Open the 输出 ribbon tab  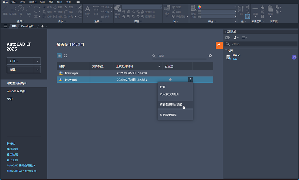(x=59, y=2)
